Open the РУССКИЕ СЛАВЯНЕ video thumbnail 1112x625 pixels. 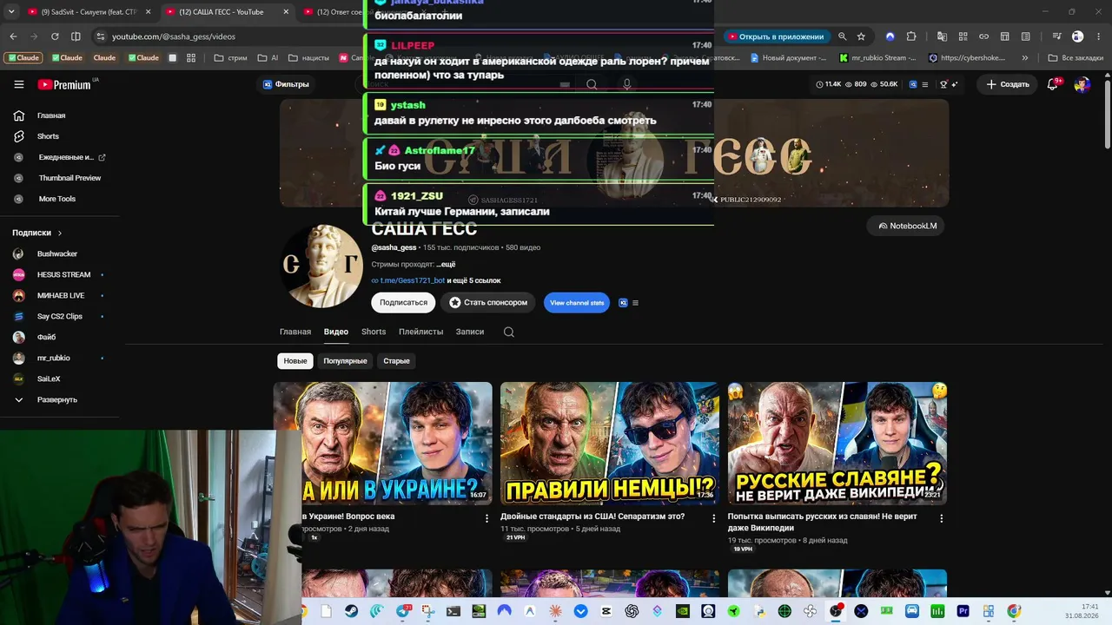click(837, 444)
